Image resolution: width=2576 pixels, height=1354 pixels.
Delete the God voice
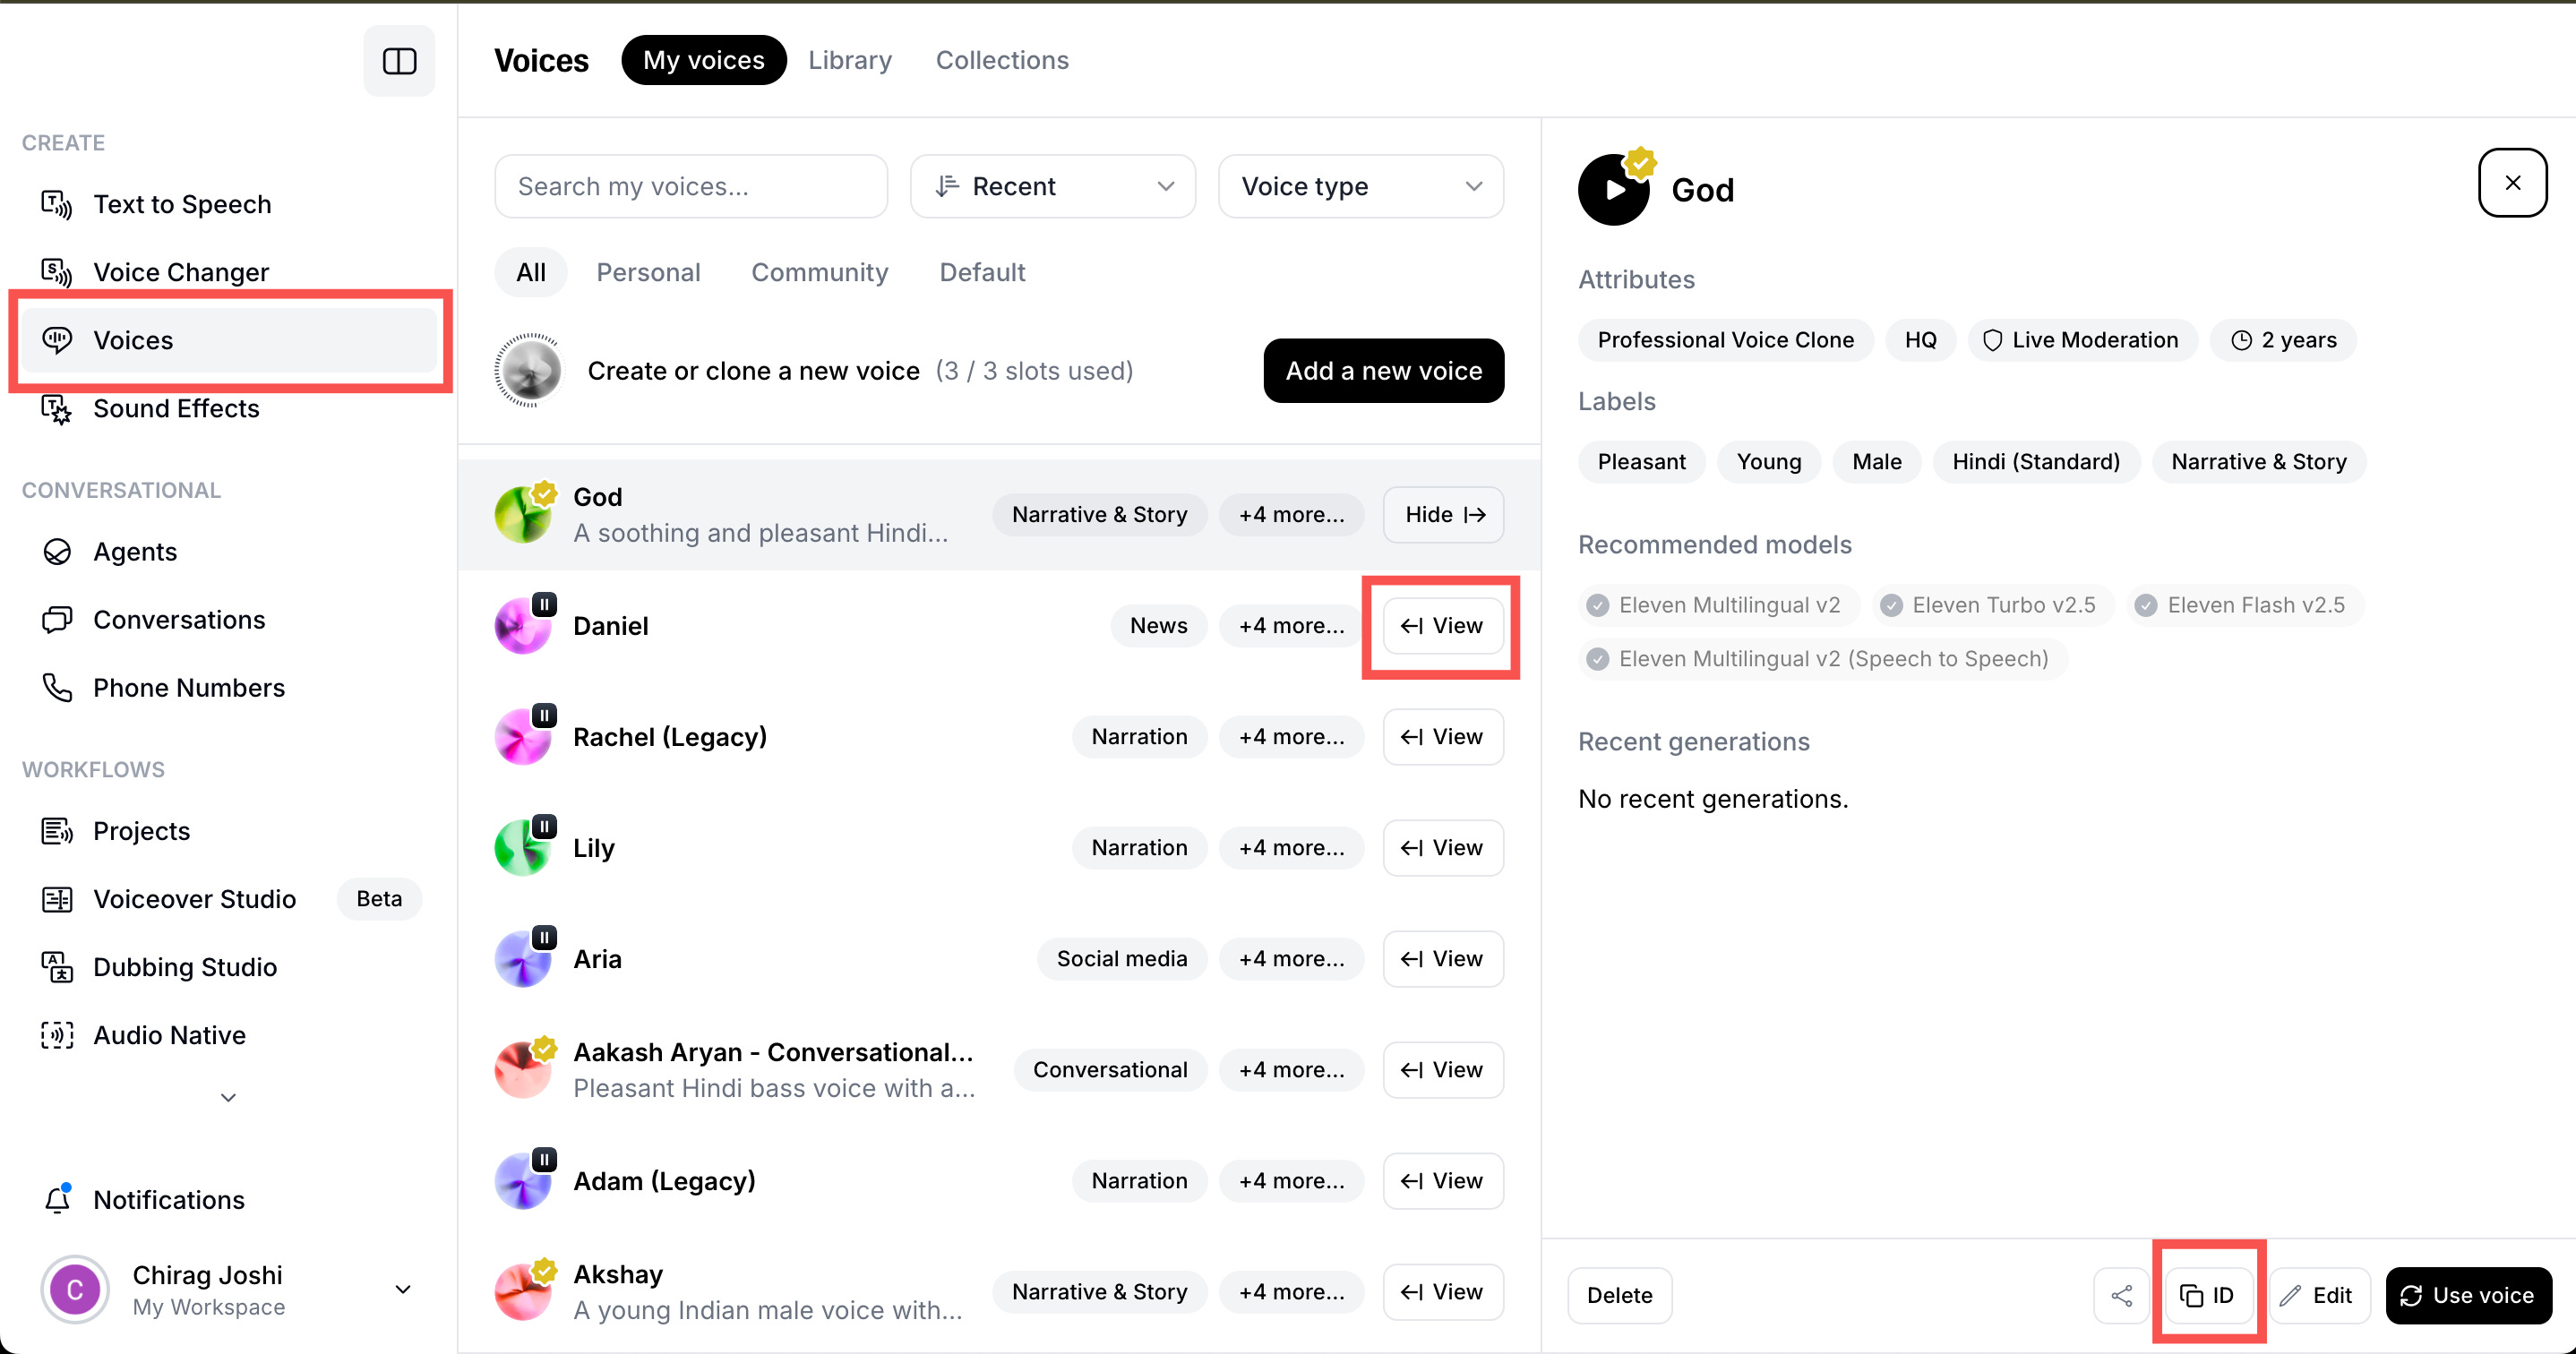click(1618, 1294)
